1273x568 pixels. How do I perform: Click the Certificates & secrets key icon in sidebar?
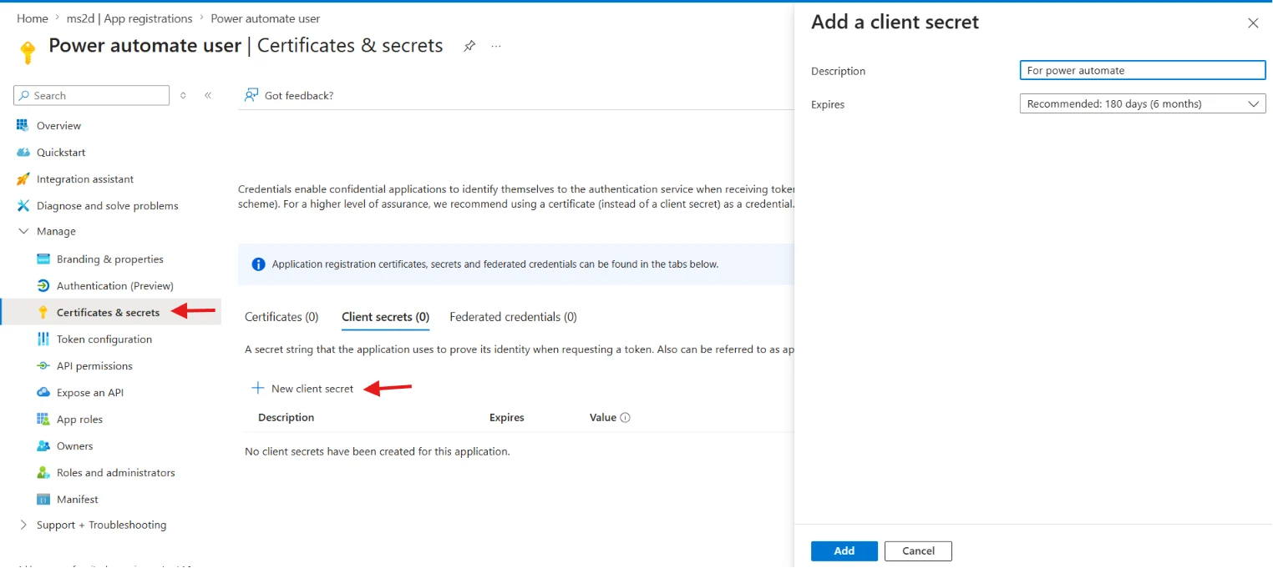[43, 313]
